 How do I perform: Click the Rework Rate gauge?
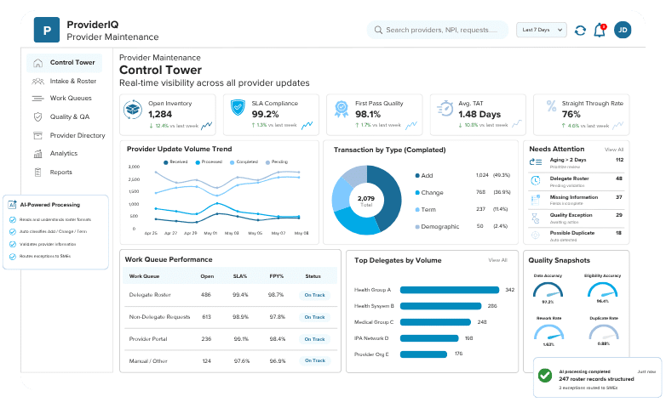click(x=548, y=332)
